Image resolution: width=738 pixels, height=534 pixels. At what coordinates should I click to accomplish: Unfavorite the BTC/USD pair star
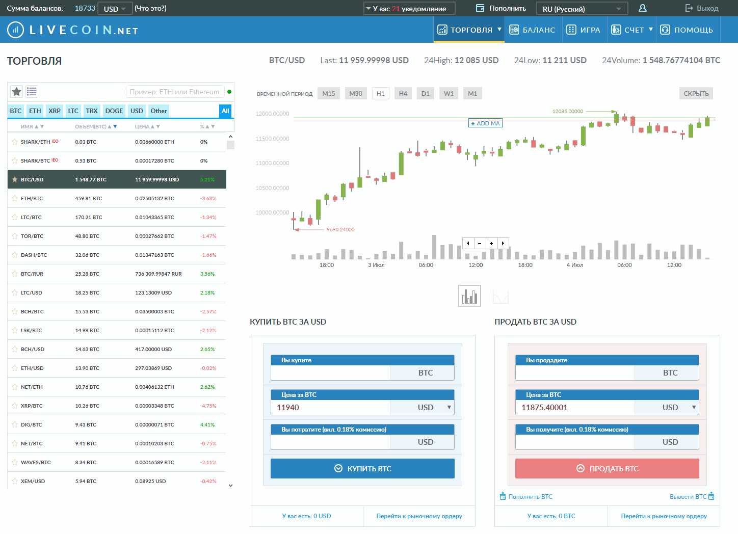click(15, 179)
